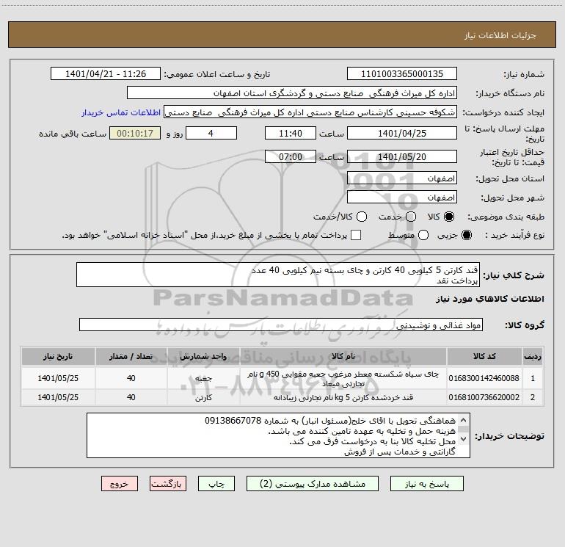Image resolution: width=565 pixels, height=547 pixels.
Task: Click the تاریخ نیاز column header
Action: point(58,356)
